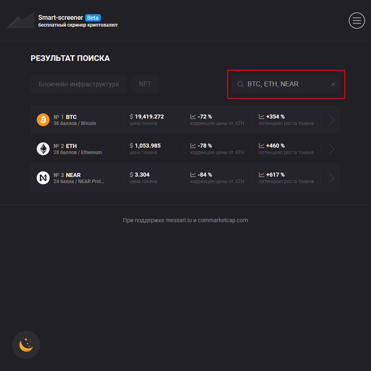This screenshot has height=371, width=371.
Task: Expand details for the BTC row
Action: tap(331, 120)
